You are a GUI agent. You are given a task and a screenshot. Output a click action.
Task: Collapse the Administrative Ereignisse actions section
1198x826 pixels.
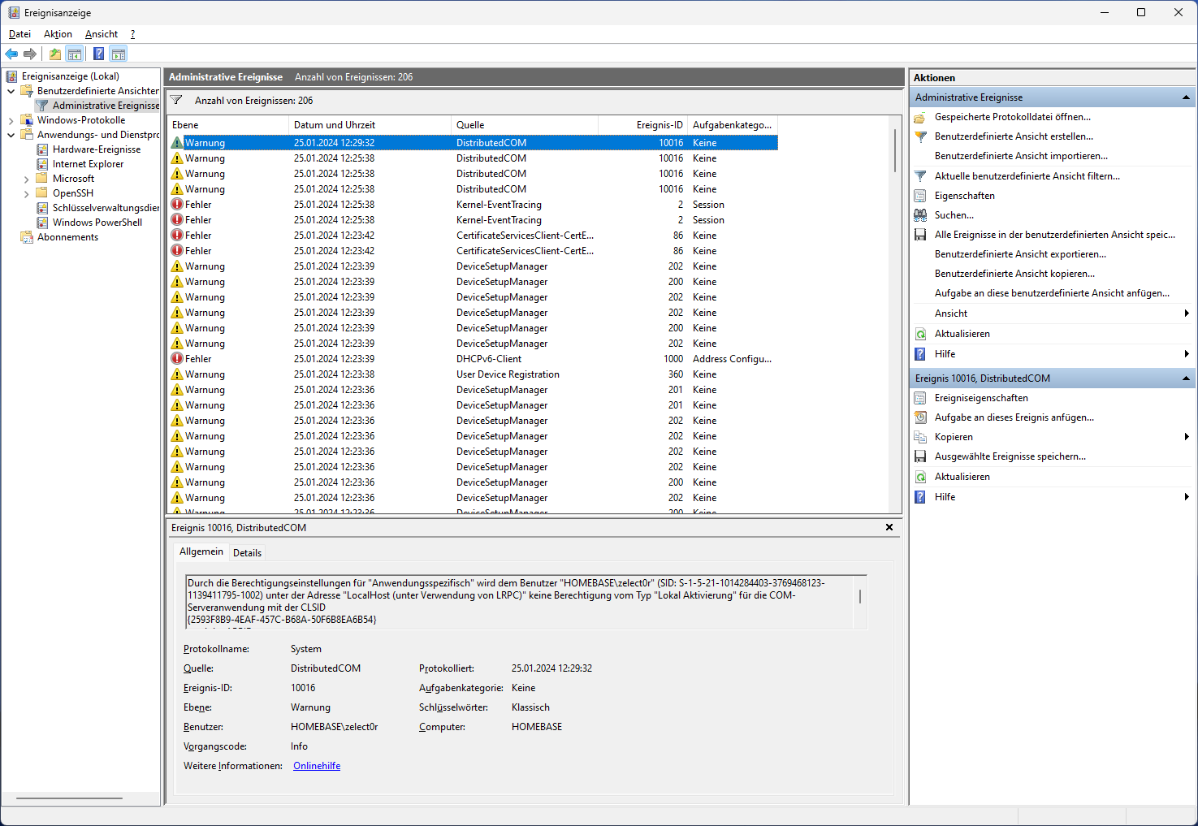[1186, 97]
